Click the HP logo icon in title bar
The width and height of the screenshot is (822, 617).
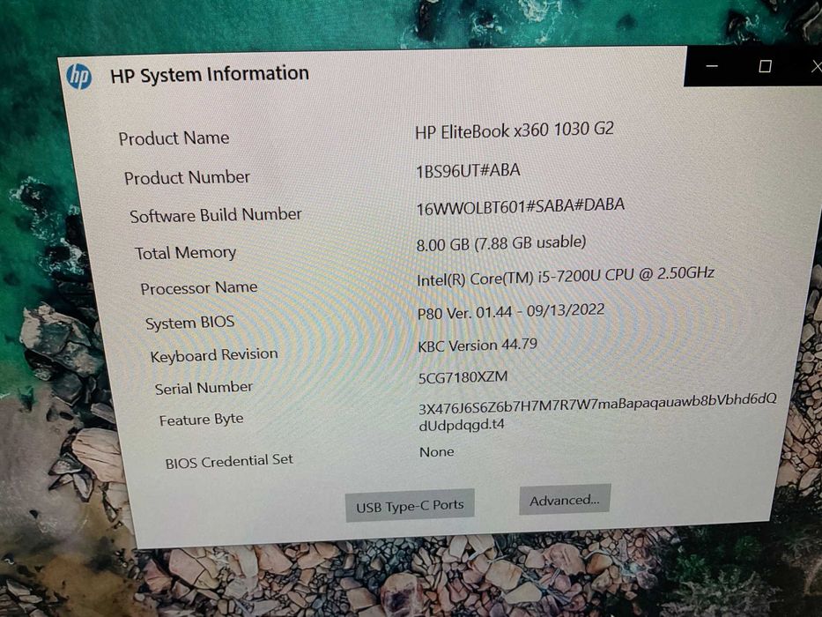tap(79, 77)
